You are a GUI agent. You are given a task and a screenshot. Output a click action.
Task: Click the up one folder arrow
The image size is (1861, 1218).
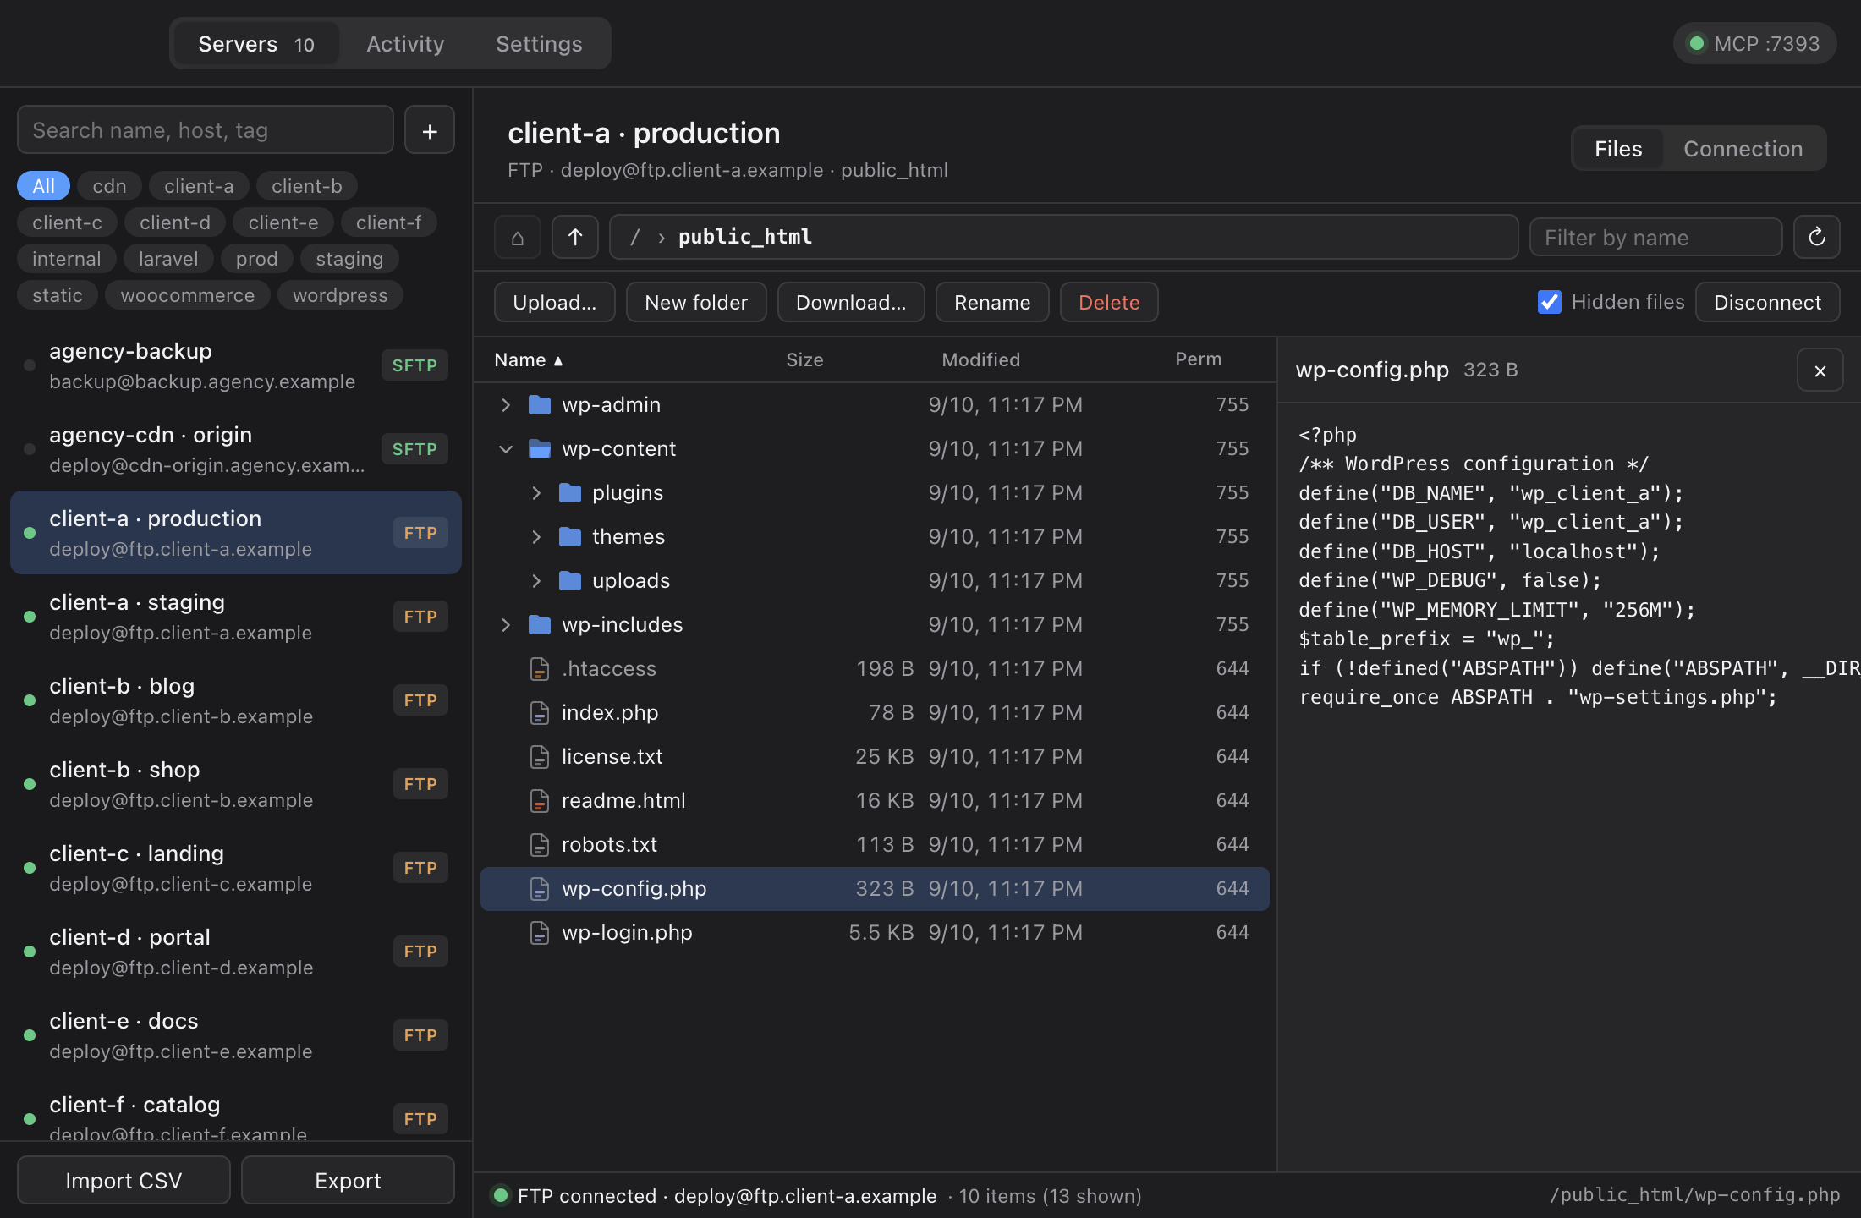click(x=575, y=238)
